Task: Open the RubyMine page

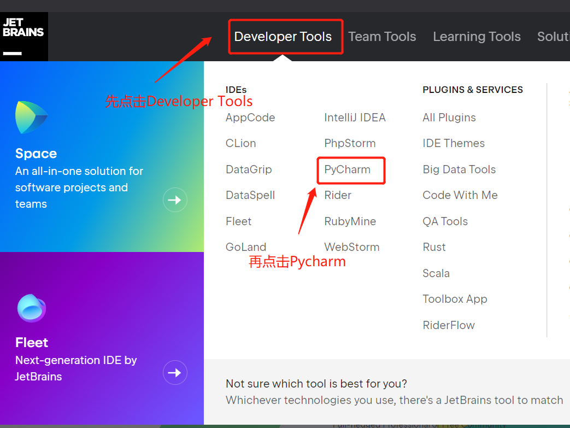Action: click(x=350, y=221)
